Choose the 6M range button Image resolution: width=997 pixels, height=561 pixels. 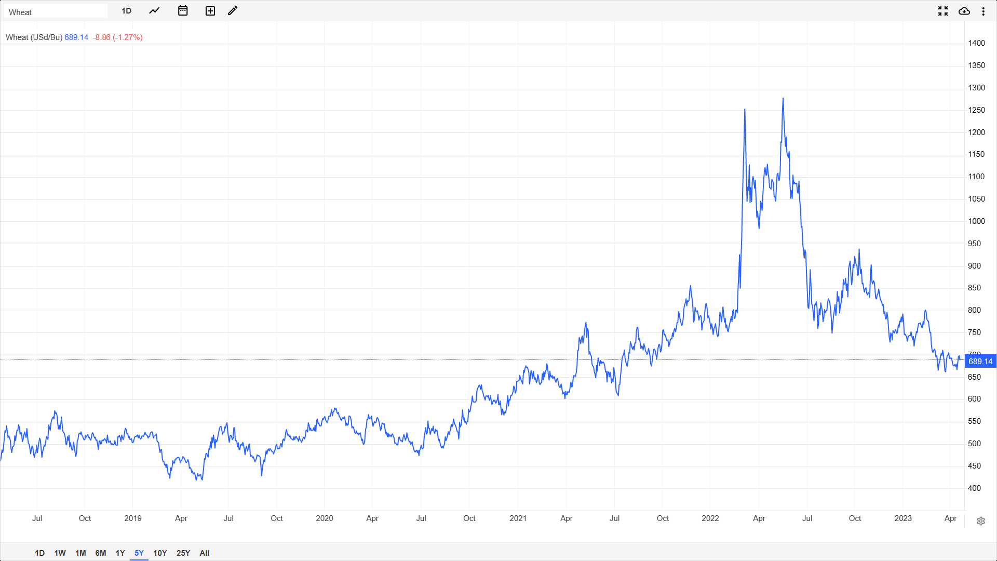pyautogui.click(x=101, y=553)
